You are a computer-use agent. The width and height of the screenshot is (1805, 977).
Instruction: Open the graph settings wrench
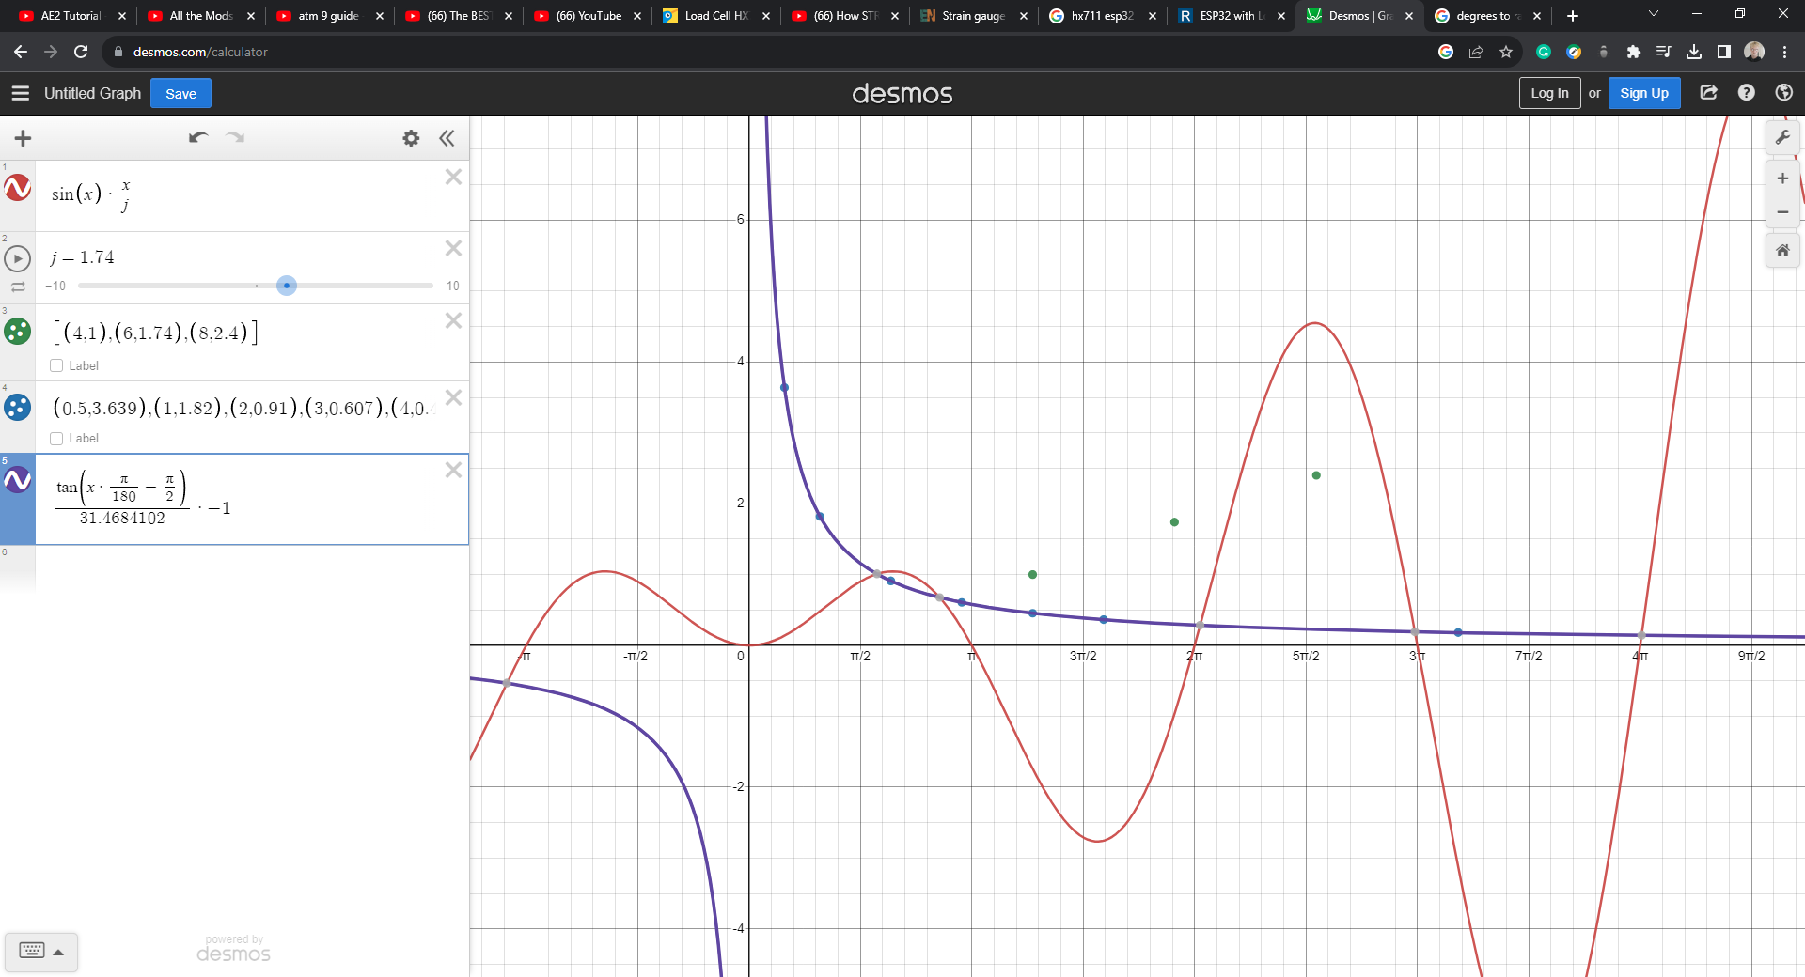coord(1781,138)
